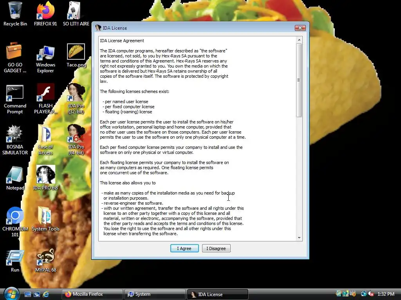Launch the IDA PRO 6.8 shortcut
Image resolution: width=401 pixels, height=300 pixels.
(45, 178)
